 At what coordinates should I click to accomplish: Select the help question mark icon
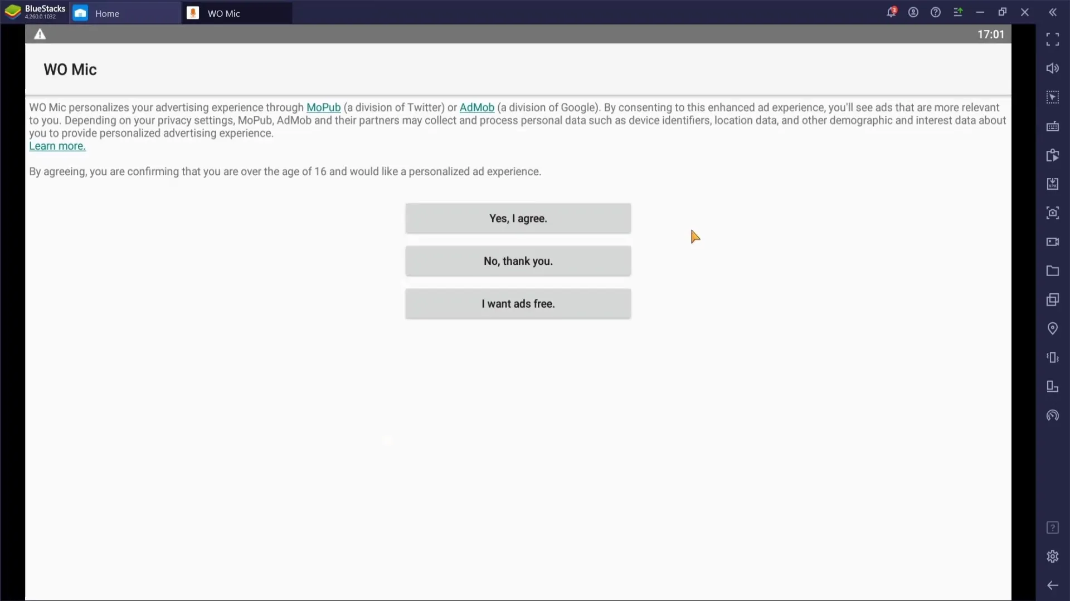pos(936,12)
